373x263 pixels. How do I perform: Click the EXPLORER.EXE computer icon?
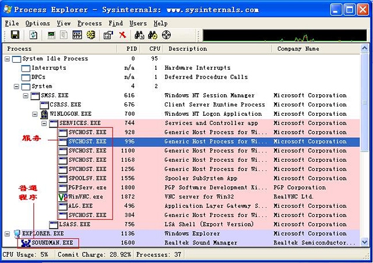17,233
